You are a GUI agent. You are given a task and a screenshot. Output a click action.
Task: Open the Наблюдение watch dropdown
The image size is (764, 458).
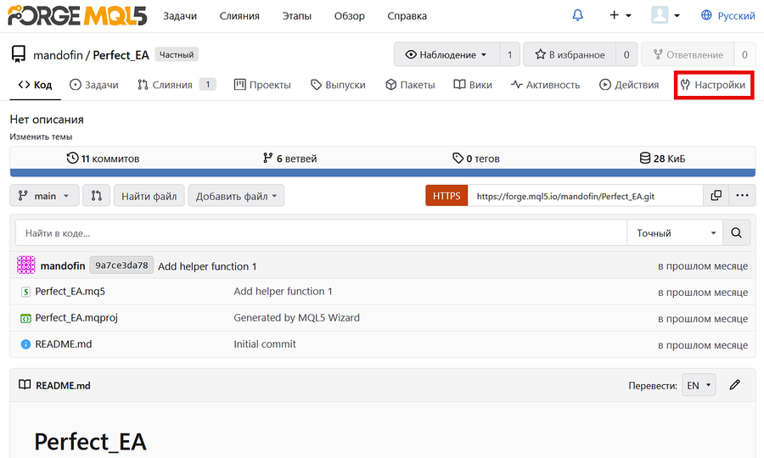tap(447, 54)
